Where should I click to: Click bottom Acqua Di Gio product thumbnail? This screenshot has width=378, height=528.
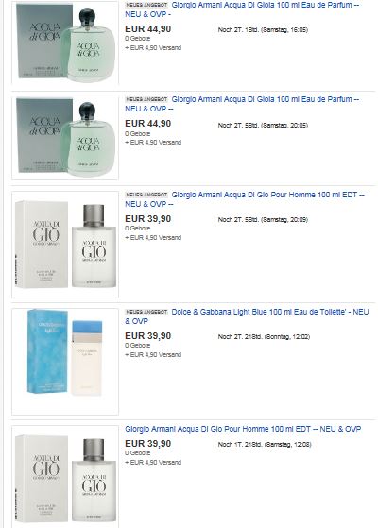click(x=65, y=476)
